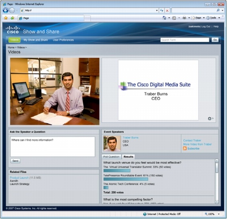Click the Home icon in command bar
The height and width of the screenshot is (219, 227).
pyautogui.click(x=164, y=18)
